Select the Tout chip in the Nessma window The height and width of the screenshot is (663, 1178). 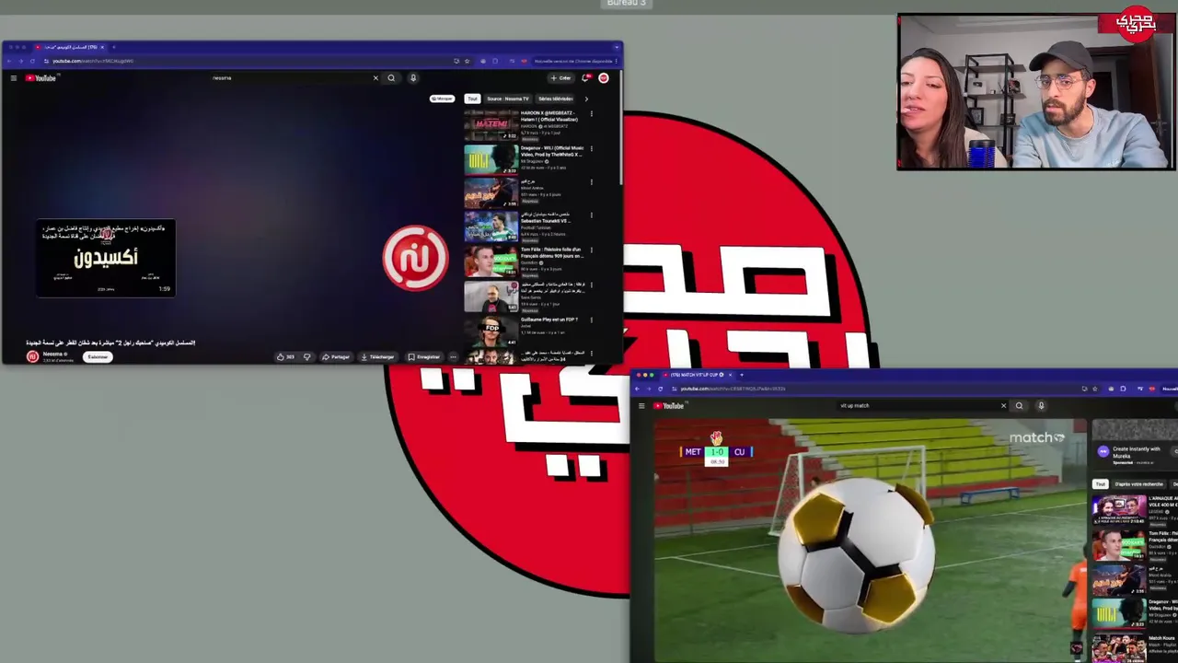(x=472, y=99)
